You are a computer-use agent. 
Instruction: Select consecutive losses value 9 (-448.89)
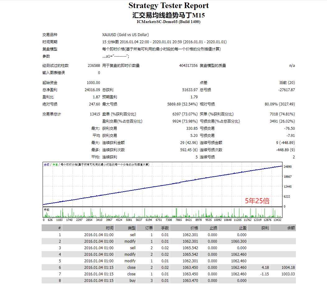[285, 143]
